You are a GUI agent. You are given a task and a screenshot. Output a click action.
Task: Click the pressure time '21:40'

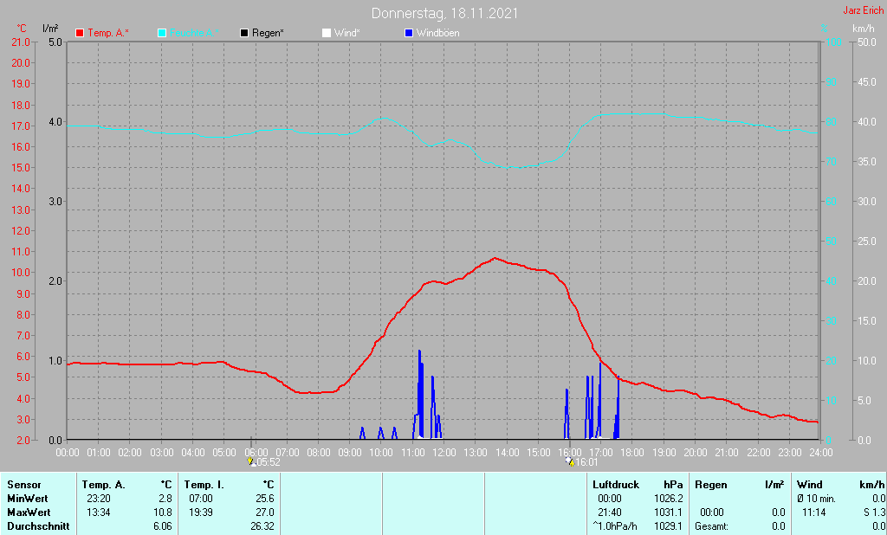(609, 512)
